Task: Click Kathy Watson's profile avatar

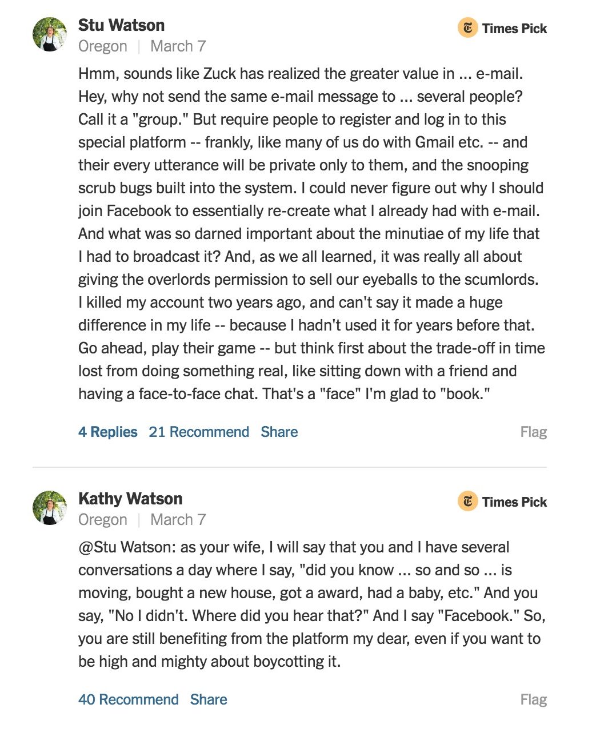Action: 50,508
